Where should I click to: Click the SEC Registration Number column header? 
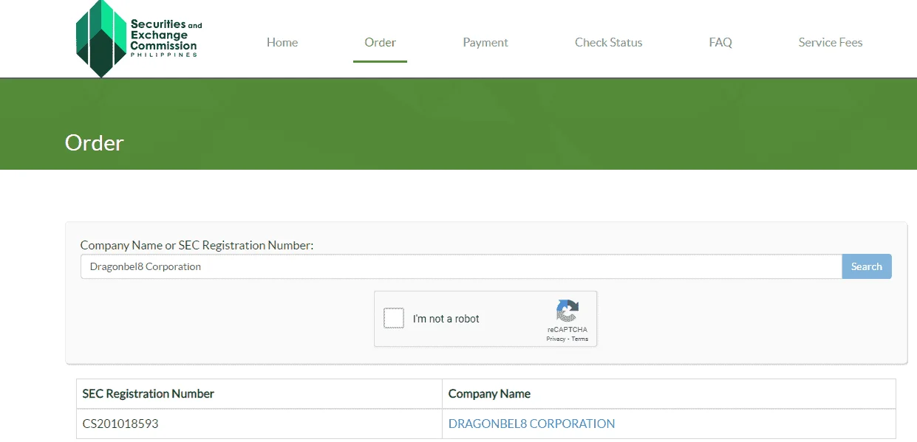pyautogui.click(x=259, y=394)
